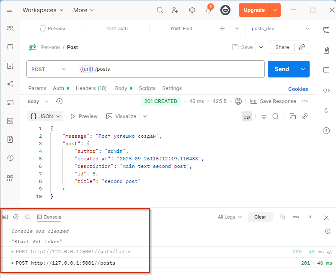The image size is (336, 278).
Task: Open Collections in the left sidebar
Action: pyautogui.click(x=10, y=47)
